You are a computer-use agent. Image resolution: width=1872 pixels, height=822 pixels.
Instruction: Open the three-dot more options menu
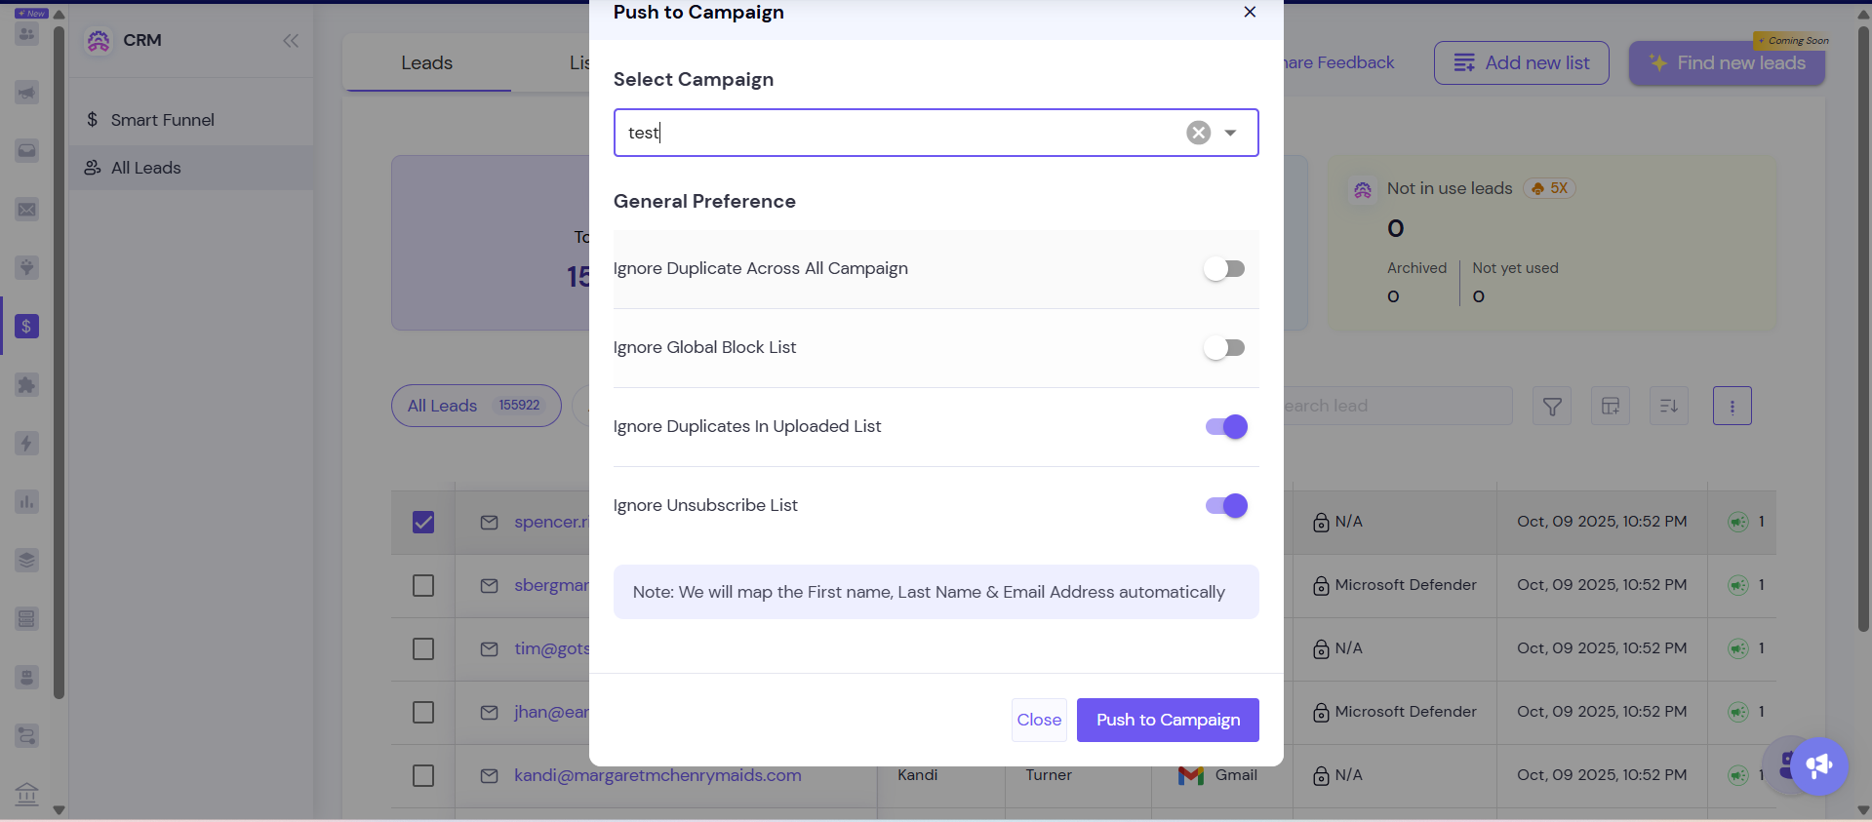(x=1733, y=406)
